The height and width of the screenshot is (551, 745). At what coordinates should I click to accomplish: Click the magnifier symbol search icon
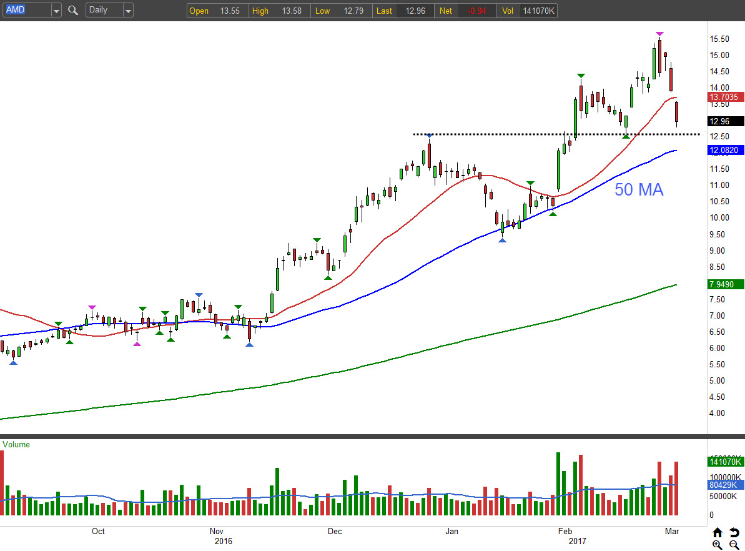[x=72, y=10]
